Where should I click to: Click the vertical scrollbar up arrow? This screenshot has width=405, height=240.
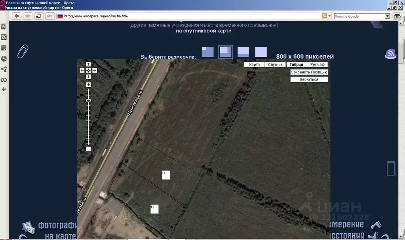tap(401, 24)
